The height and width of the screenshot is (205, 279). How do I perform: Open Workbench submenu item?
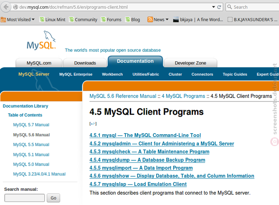(112, 74)
